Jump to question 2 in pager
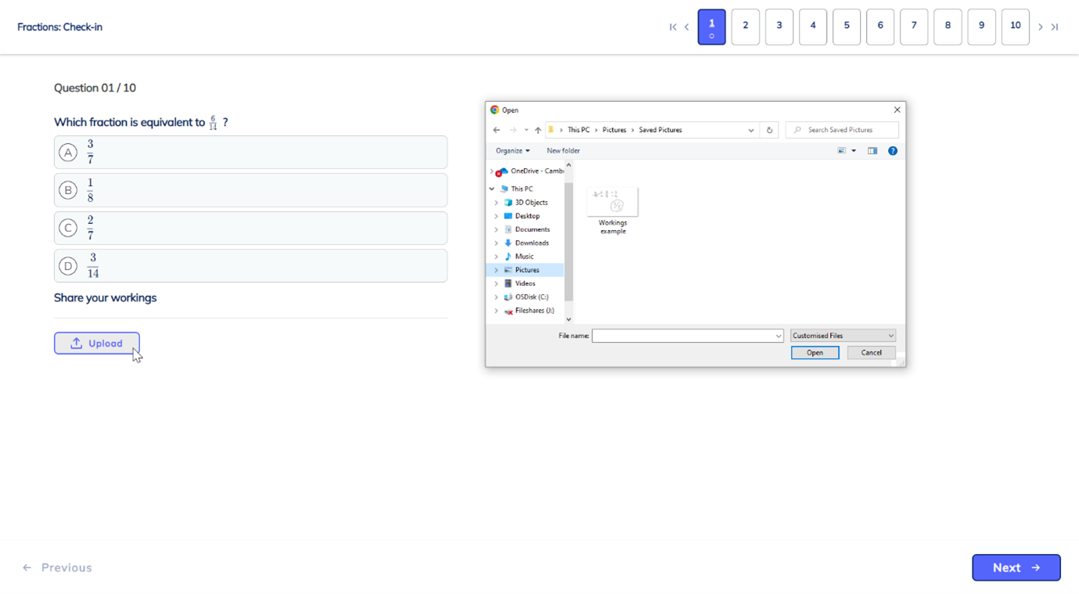Image resolution: width=1079 pixels, height=594 pixels. coord(745,27)
